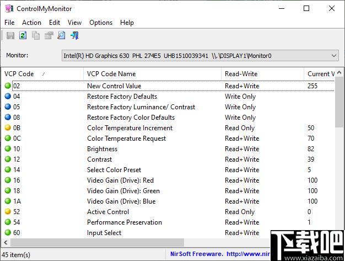Click blue status icon of row 05
This screenshot has height=261, width=345.
pos(8,106)
